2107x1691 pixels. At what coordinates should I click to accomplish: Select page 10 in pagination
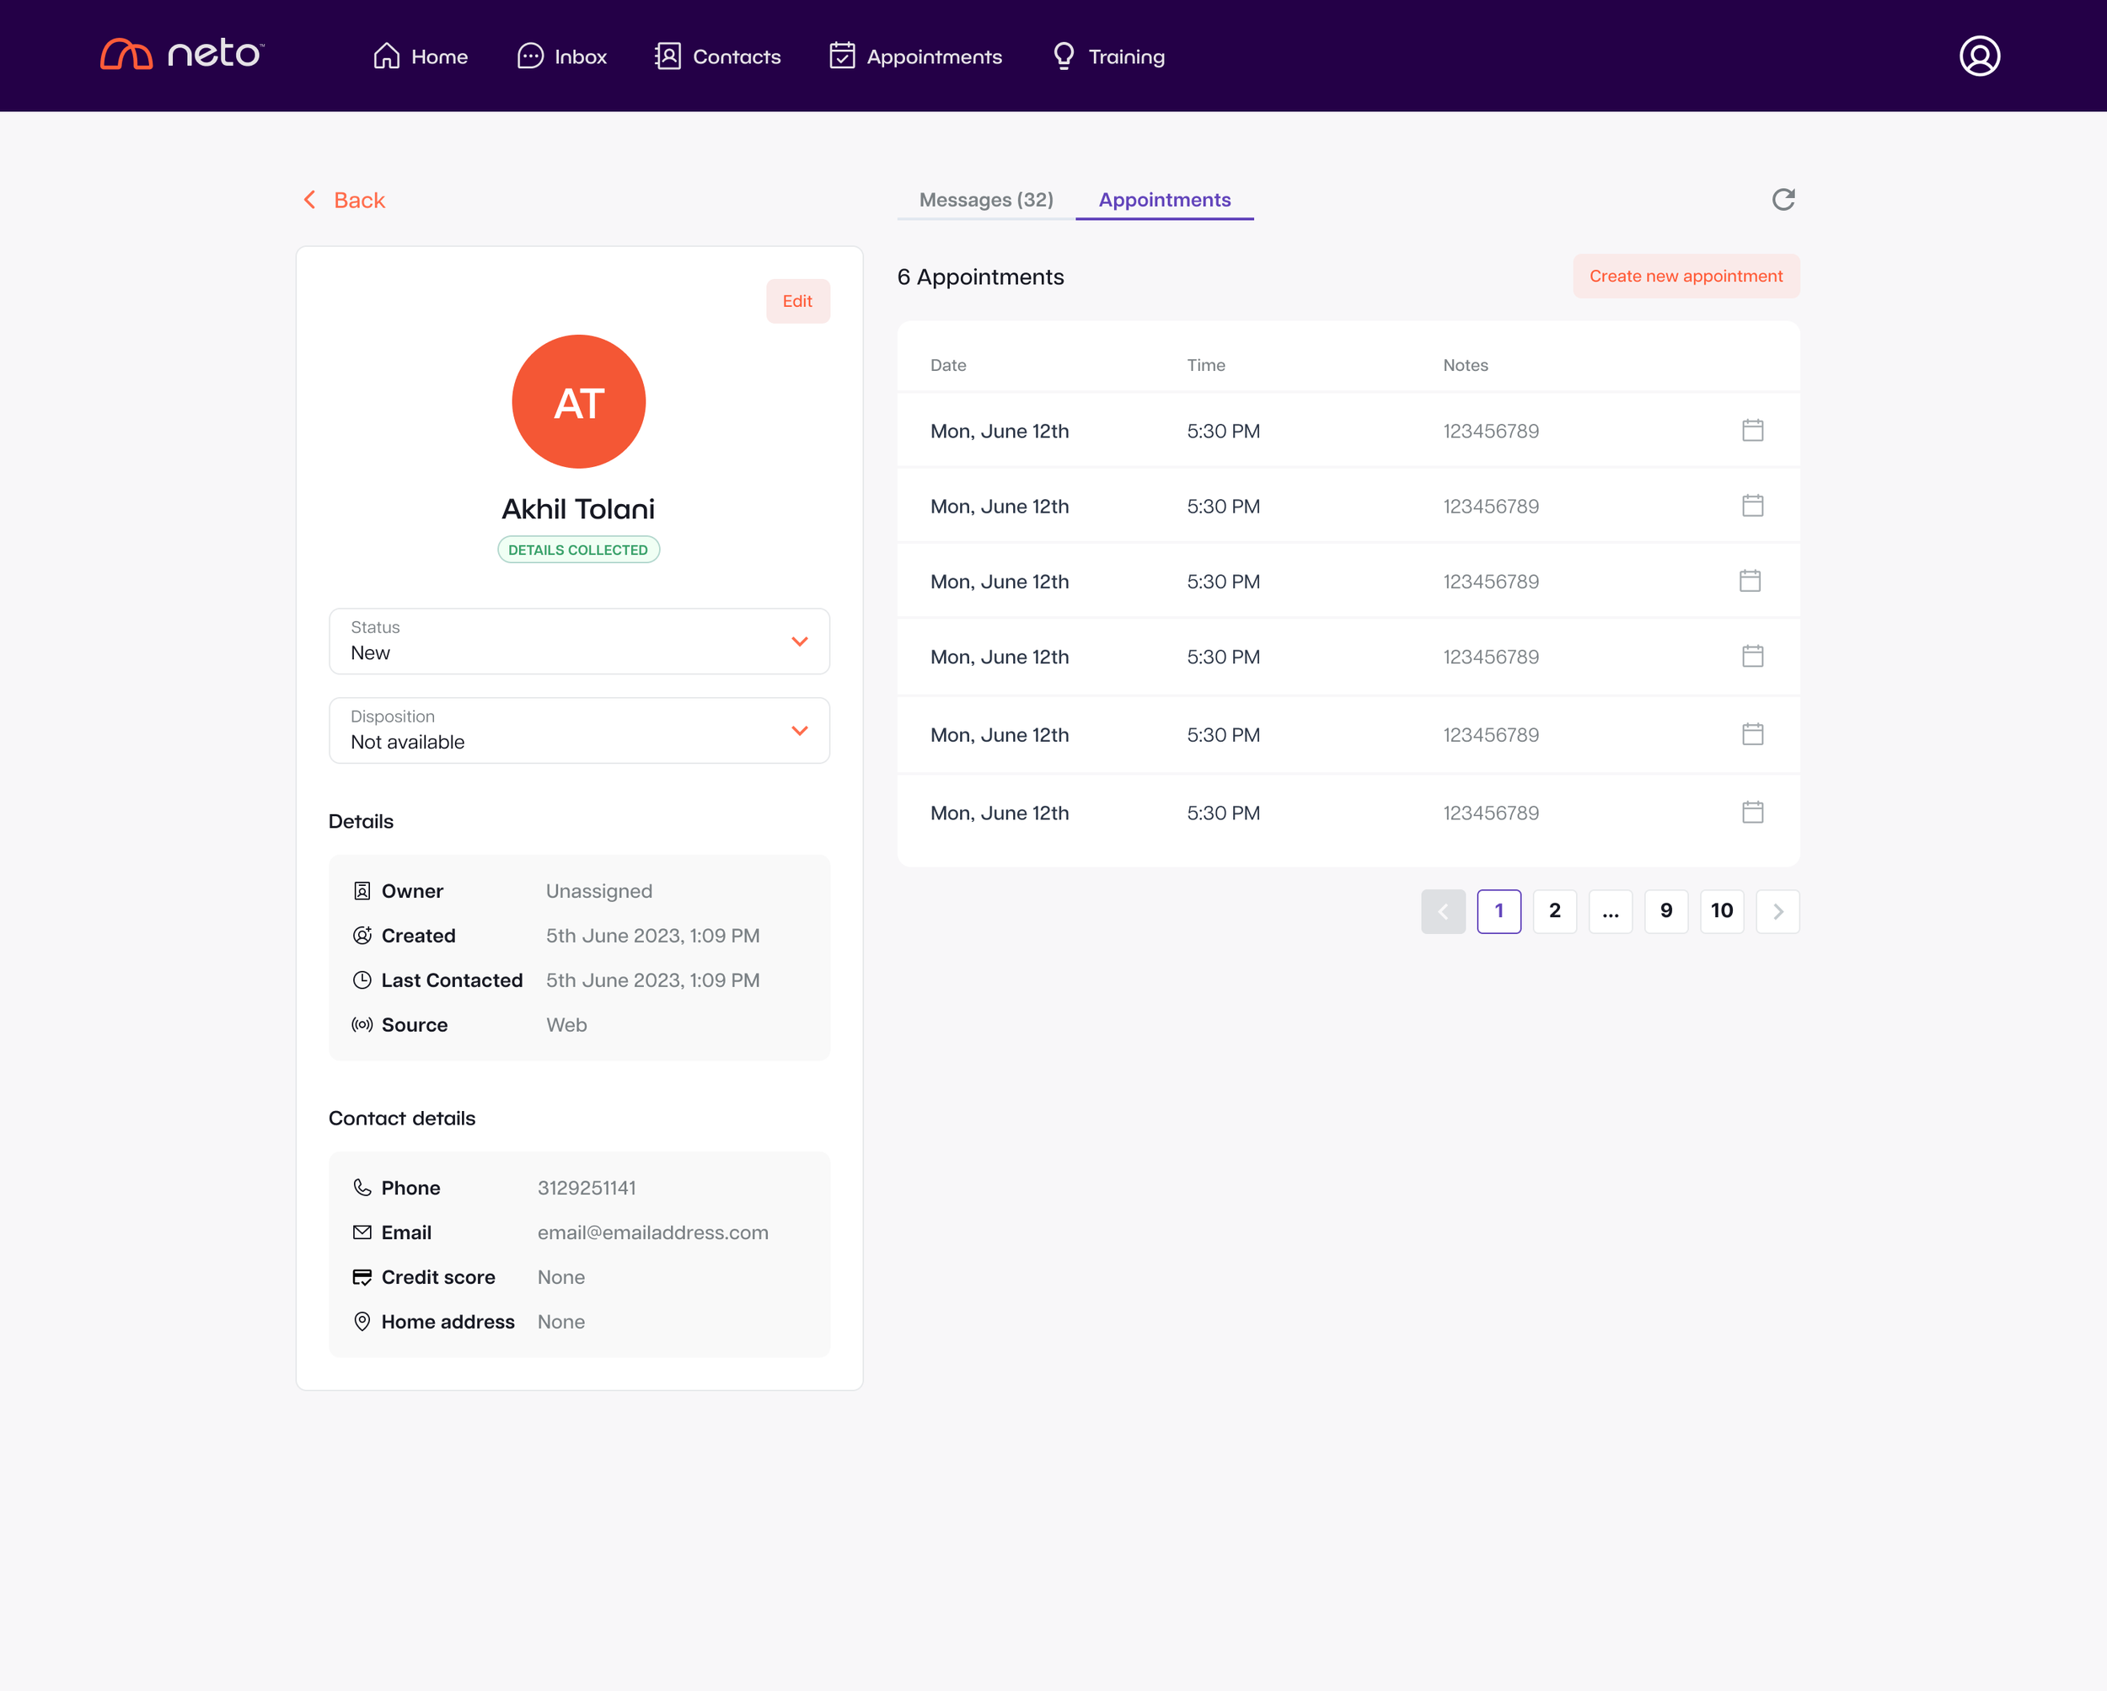(x=1722, y=911)
